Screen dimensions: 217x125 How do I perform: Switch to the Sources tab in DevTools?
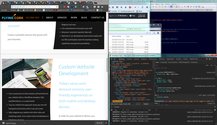136,59
